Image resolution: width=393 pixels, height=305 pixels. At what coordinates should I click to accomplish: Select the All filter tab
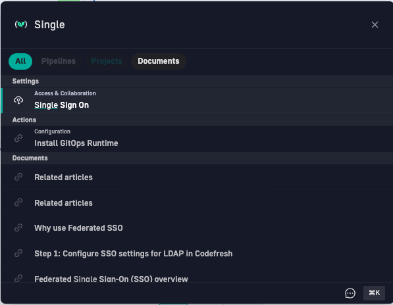coord(20,61)
